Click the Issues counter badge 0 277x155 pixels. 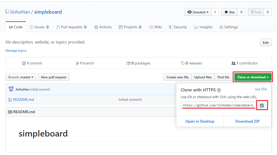pyautogui.click(x=48, y=27)
